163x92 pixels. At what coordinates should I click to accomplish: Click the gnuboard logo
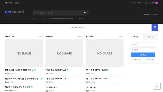(x=15, y=12)
